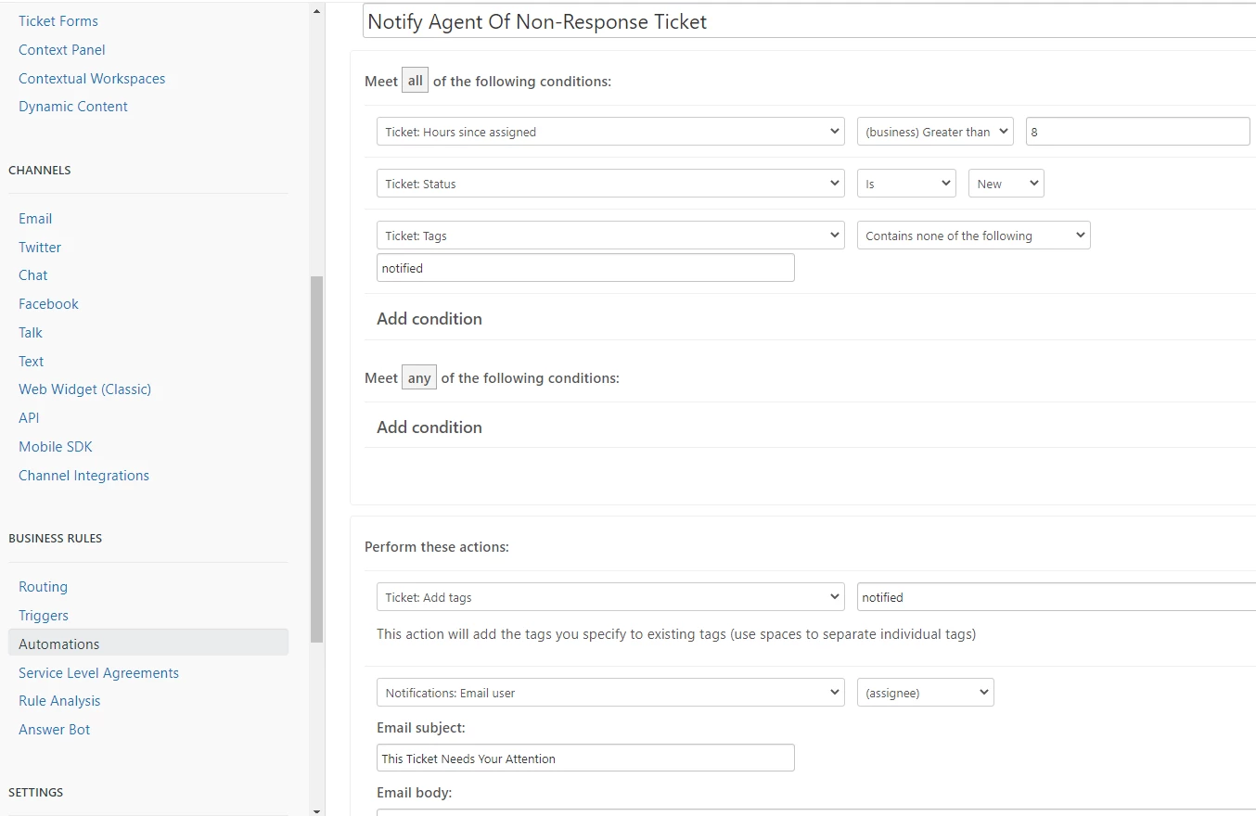
Task: Open the Web Widget (Classic) channel link
Action: click(x=84, y=389)
